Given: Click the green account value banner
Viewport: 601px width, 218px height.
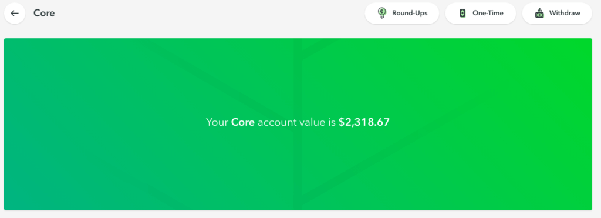Looking at the screenshot, I should pyautogui.click(x=298, y=124).
